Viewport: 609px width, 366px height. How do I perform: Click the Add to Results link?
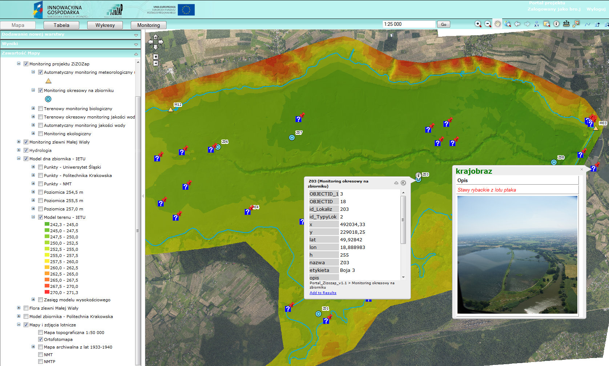coord(323,293)
